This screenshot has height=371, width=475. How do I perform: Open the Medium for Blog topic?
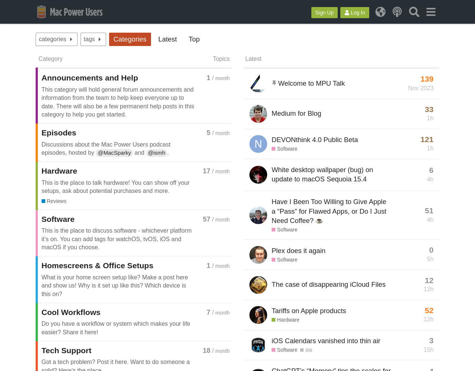(297, 114)
